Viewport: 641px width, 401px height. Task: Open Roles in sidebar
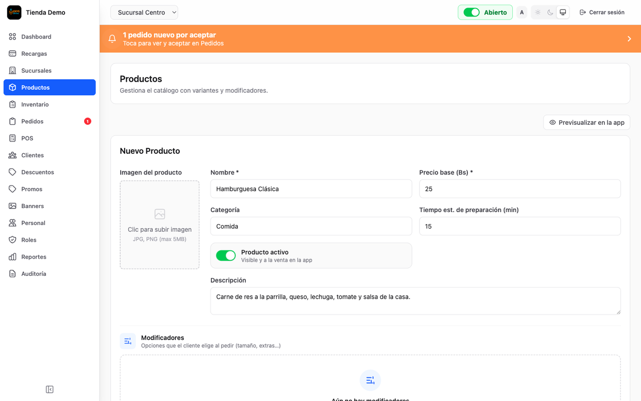coord(50,240)
